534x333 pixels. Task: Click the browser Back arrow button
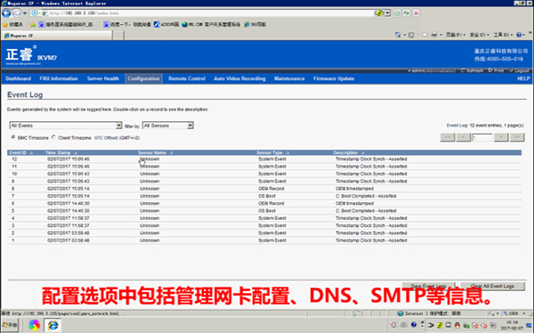pos(6,13)
